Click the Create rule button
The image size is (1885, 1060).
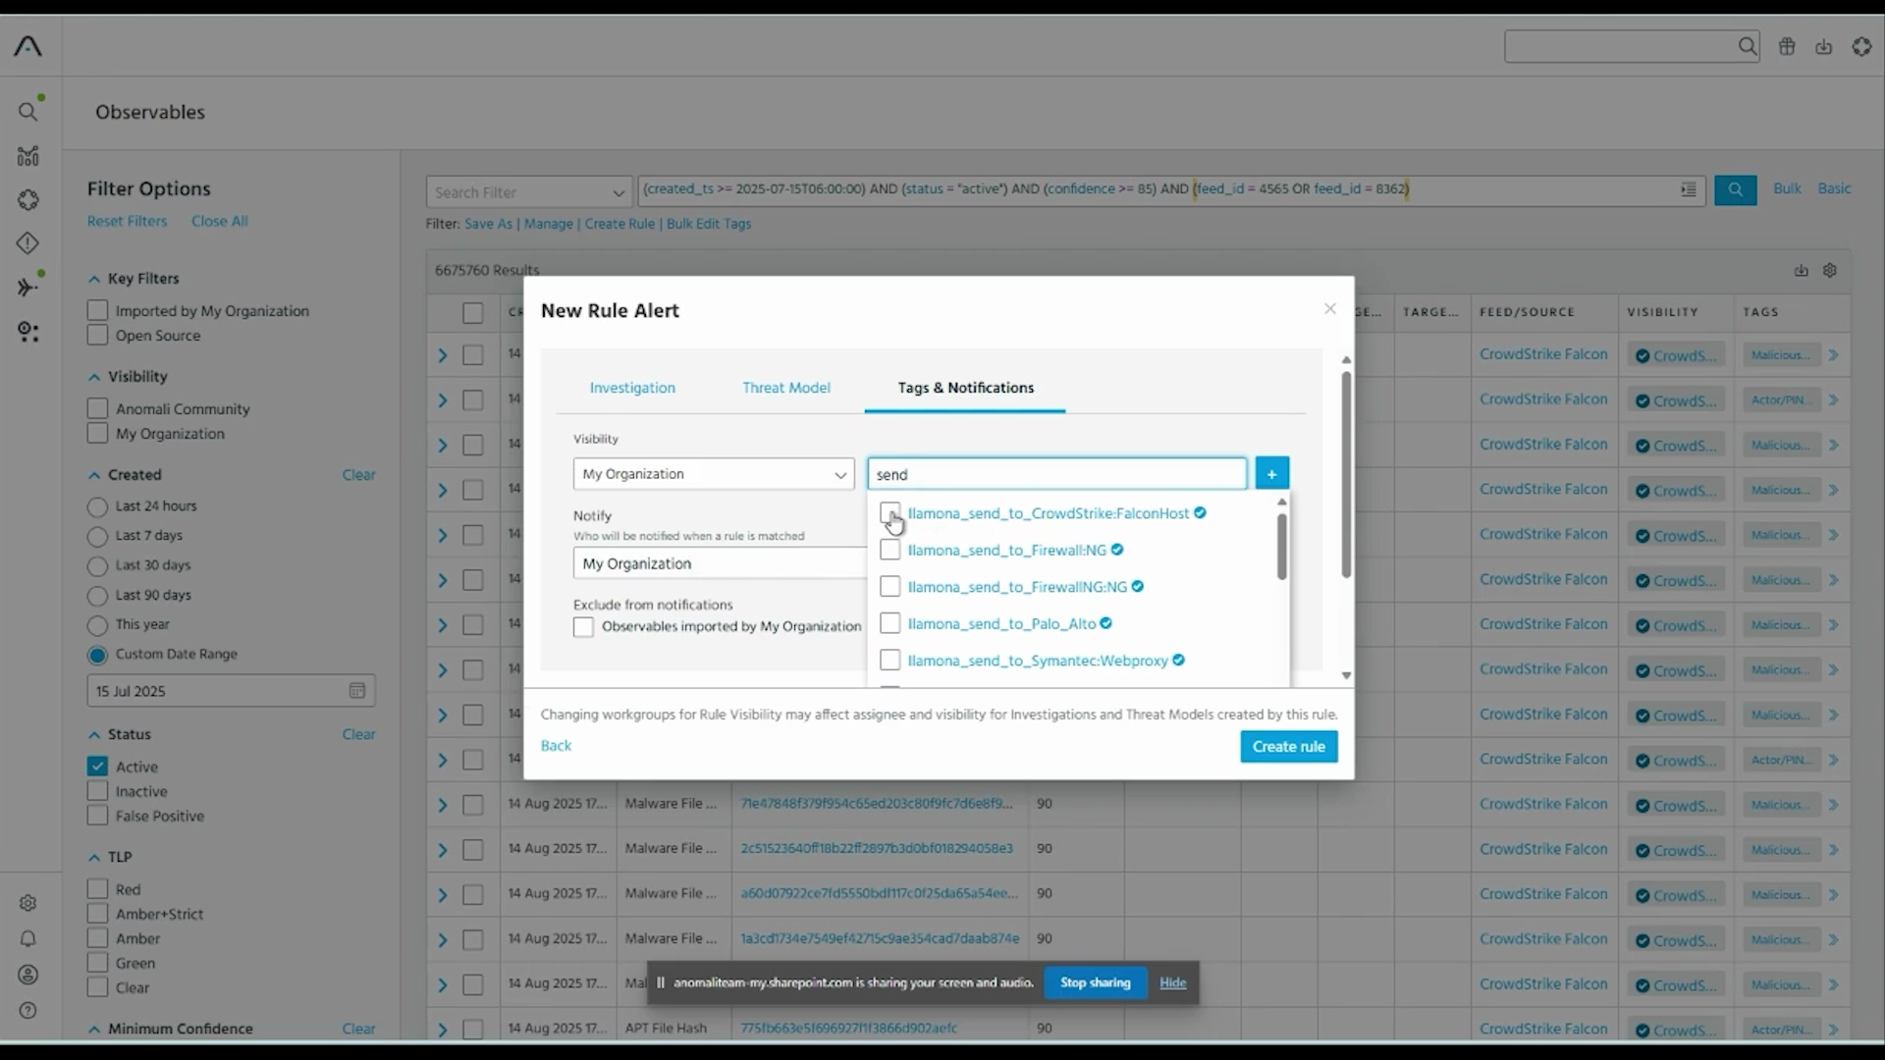tap(1288, 747)
